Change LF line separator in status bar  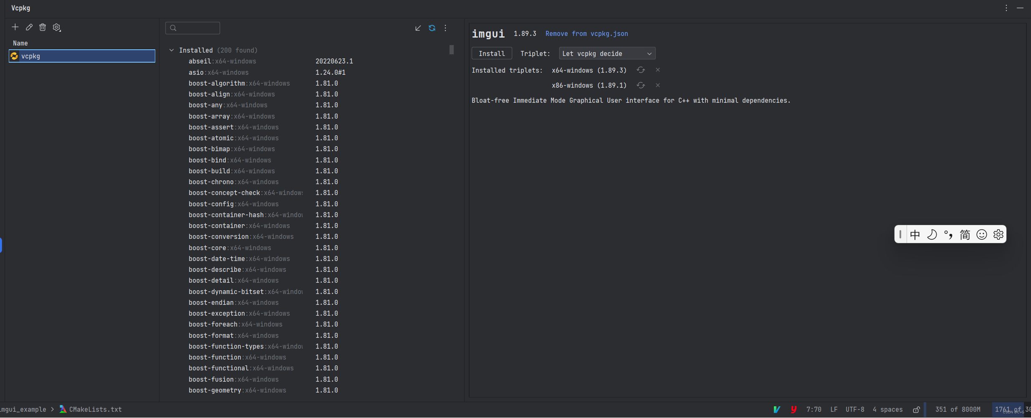click(x=834, y=410)
